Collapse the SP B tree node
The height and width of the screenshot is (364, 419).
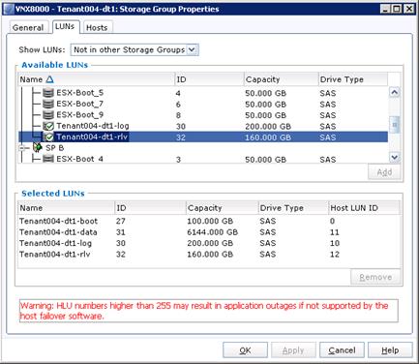point(22,148)
